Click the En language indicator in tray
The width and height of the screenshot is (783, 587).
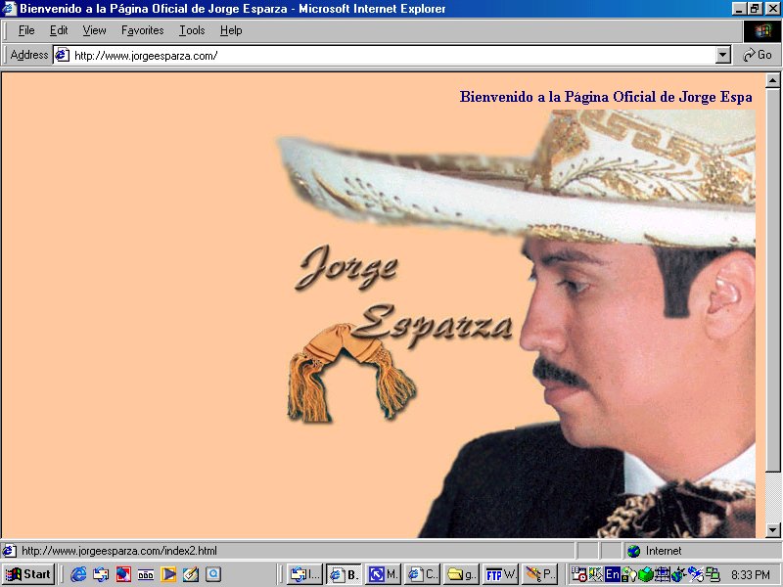click(613, 574)
